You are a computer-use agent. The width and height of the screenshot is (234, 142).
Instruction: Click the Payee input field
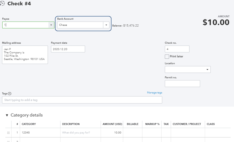pyautogui.click(x=26, y=25)
